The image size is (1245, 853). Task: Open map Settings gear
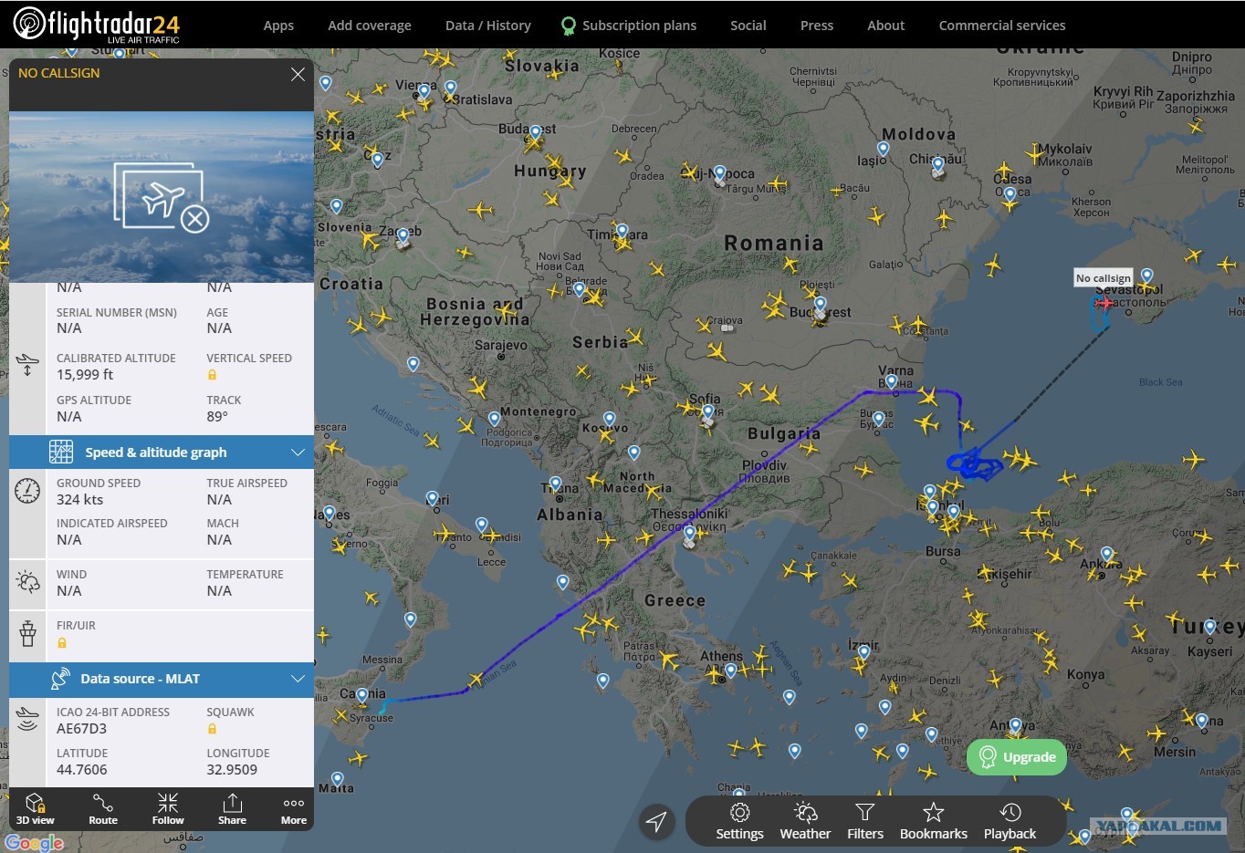pos(739,821)
